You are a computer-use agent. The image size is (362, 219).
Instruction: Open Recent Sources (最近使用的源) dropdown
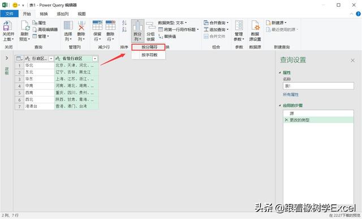(282, 29)
